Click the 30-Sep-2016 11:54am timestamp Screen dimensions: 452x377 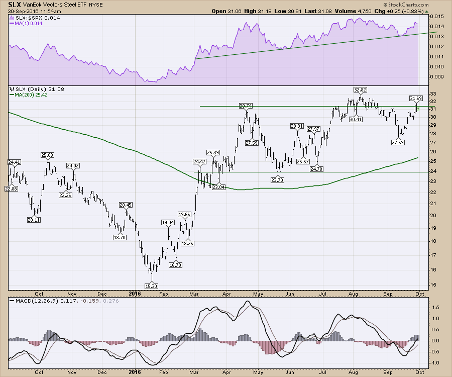point(35,11)
